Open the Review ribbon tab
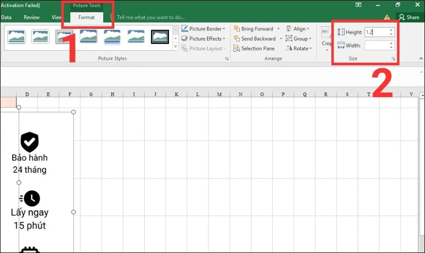Viewport: 425px width, 253px height. [x=31, y=17]
